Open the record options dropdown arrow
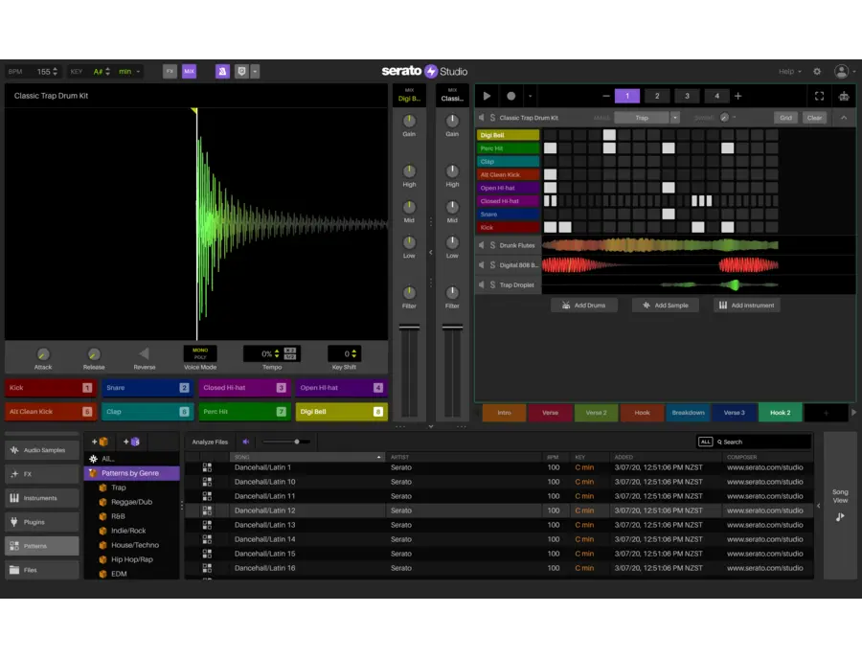The height and width of the screenshot is (658, 862). click(x=530, y=96)
